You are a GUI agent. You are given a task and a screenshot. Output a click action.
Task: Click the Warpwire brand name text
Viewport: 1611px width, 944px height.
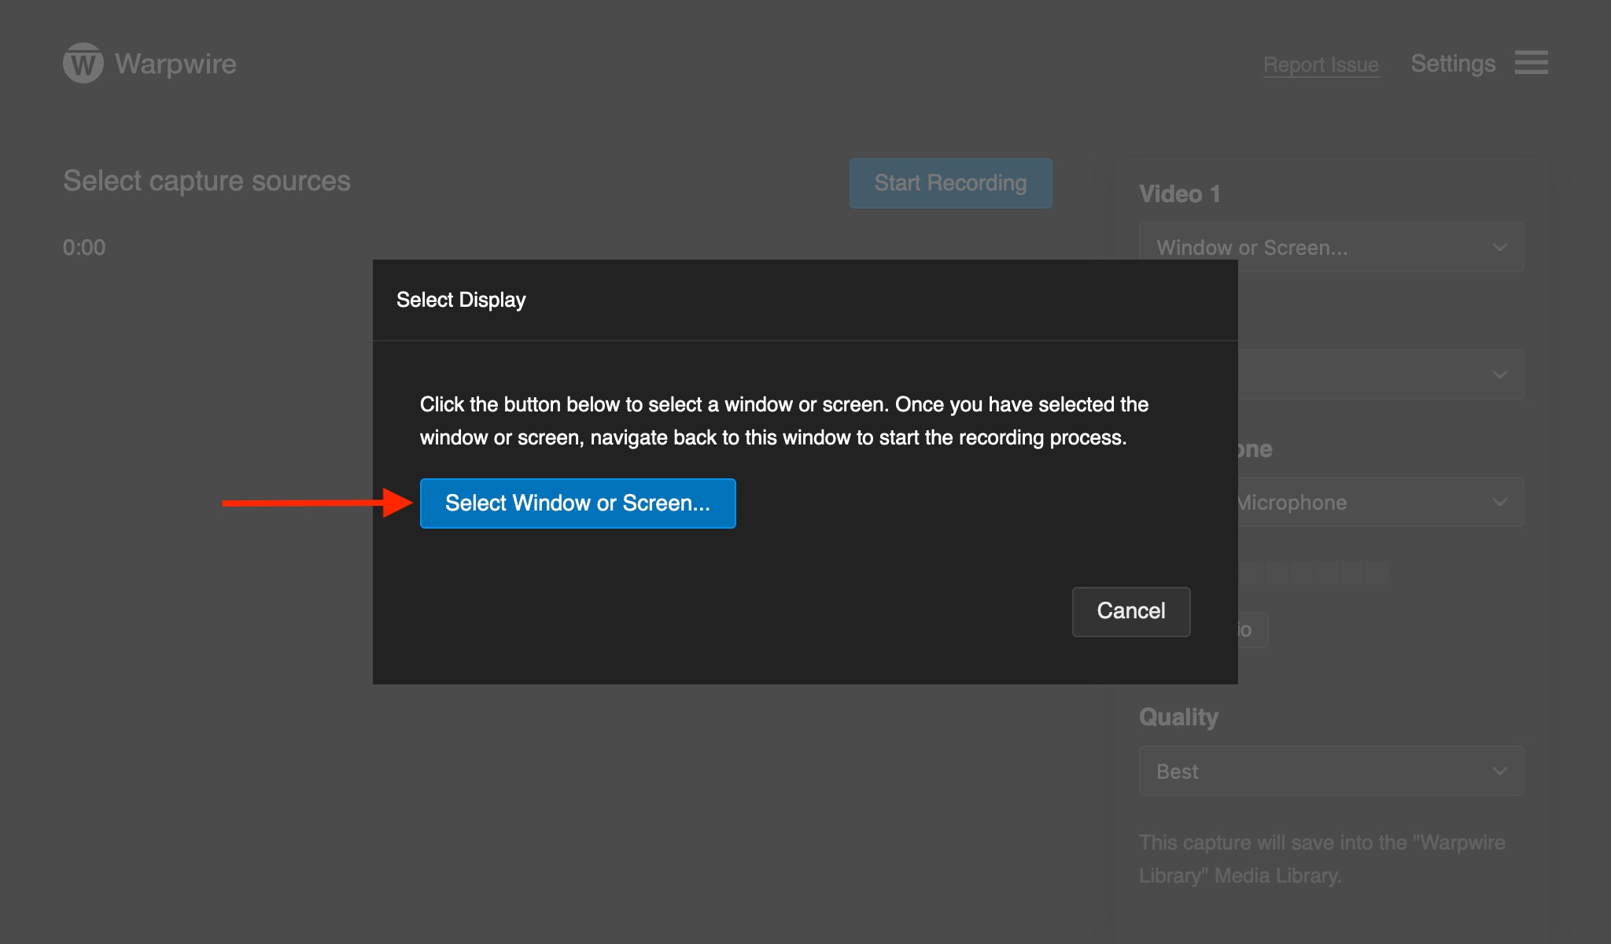175,63
